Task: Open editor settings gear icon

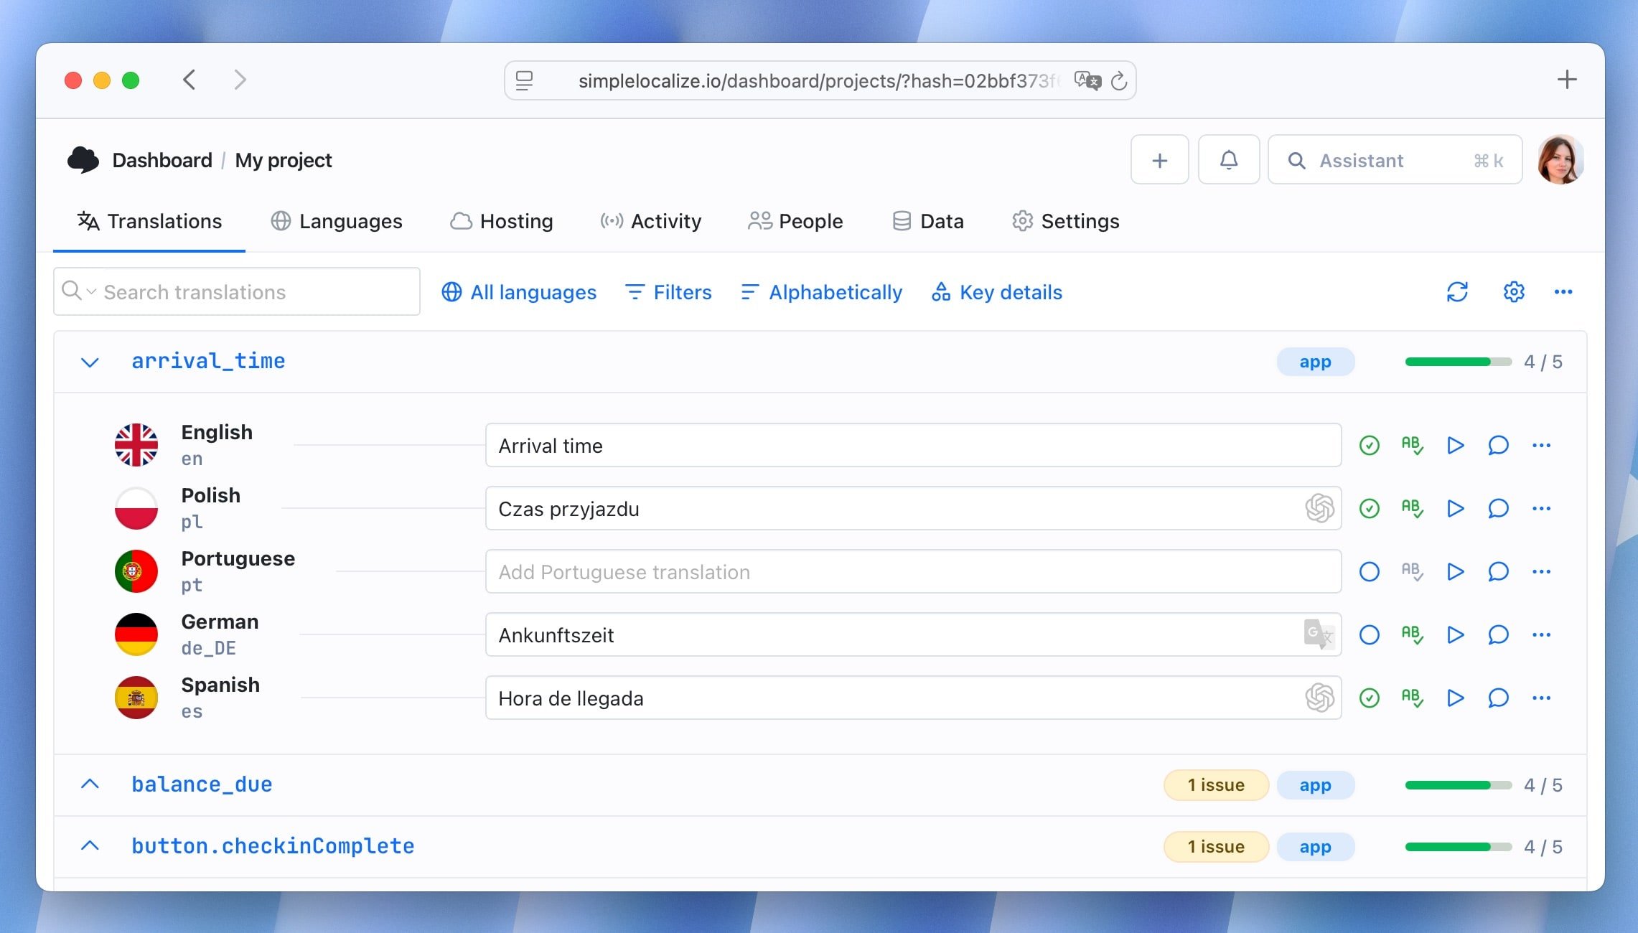Action: pos(1514,292)
